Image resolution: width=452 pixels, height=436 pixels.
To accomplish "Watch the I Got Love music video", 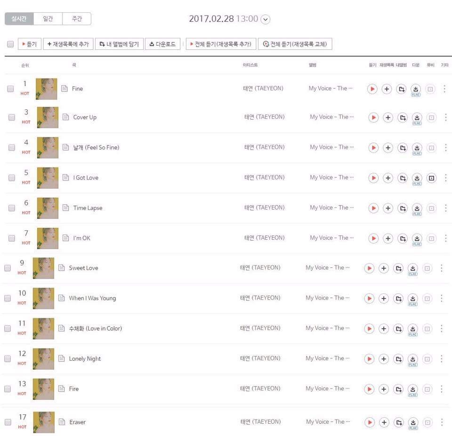I will (x=432, y=178).
